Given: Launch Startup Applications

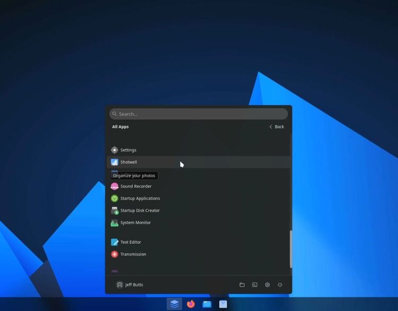Looking at the screenshot, I should 140,198.
